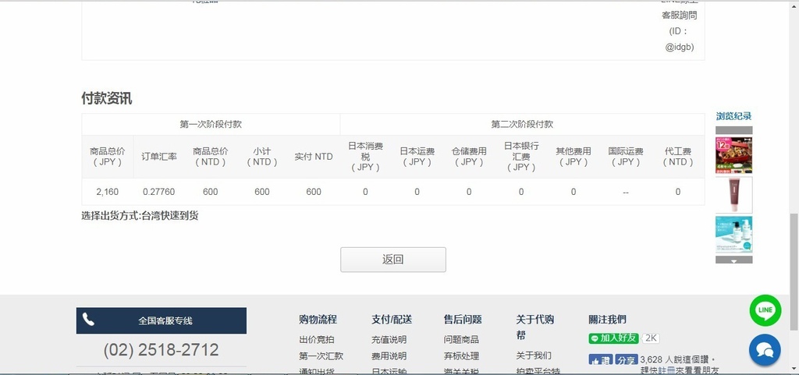
Task: Open the 弃标处理 footer link
Action: [x=461, y=356]
